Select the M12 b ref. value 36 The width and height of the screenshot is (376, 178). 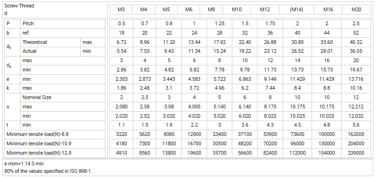click(x=270, y=33)
